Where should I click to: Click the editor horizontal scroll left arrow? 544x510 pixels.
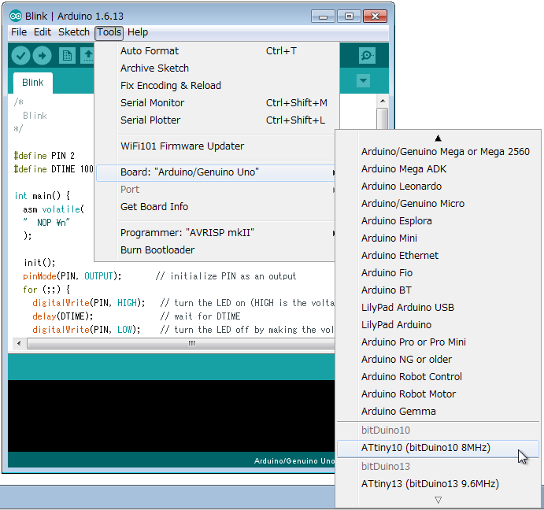19,343
